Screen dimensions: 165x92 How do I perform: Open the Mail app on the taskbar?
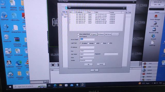[72, 85]
